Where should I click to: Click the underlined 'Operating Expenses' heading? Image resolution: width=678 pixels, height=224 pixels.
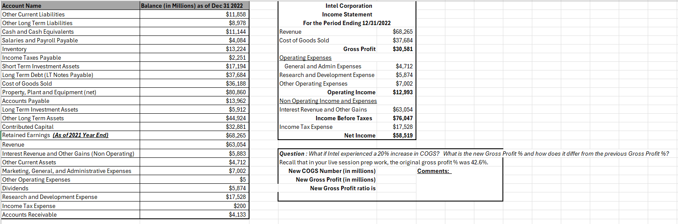306,58
